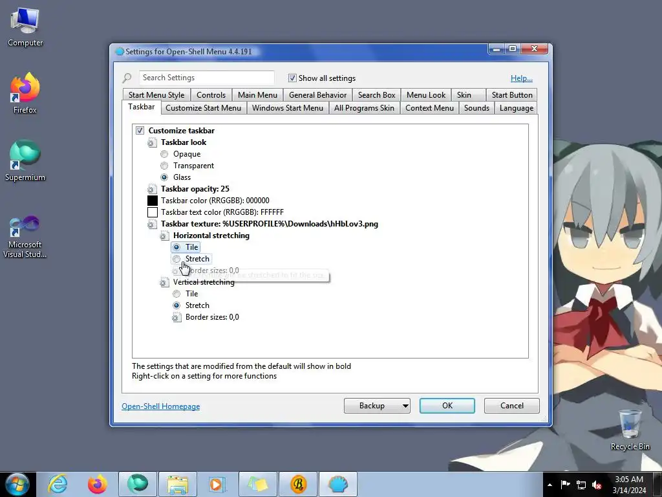Open the Backup dropdown button

[x=377, y=406]
